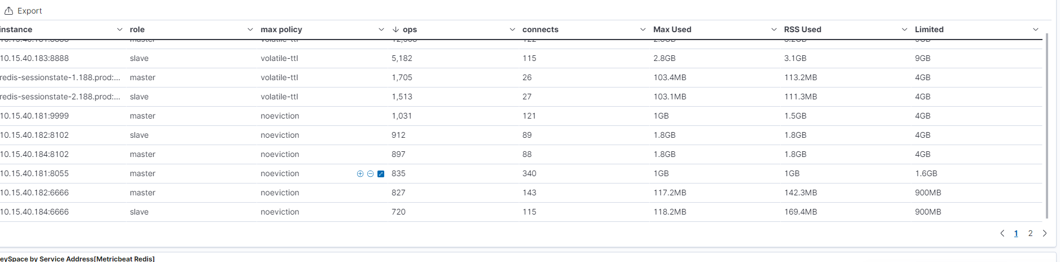Viewport: 1060px width, 262px height.
Task: Open Limited column options chevron
Action: (x=1035, y=29)
